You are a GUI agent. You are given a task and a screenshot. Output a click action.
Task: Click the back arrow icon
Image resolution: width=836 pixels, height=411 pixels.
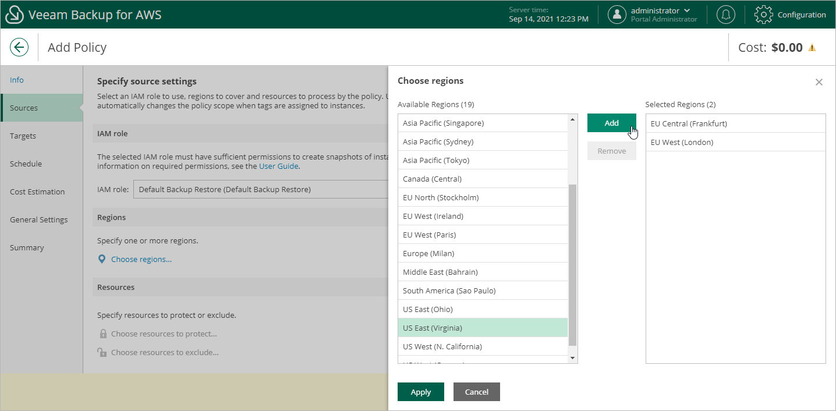point(19,47)
